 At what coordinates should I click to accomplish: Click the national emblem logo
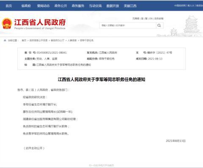(7, 23)
